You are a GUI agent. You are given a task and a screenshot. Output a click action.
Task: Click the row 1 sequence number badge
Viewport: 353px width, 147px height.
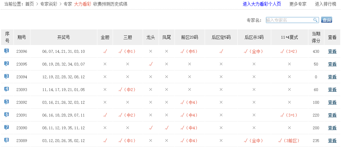[7, 51]
